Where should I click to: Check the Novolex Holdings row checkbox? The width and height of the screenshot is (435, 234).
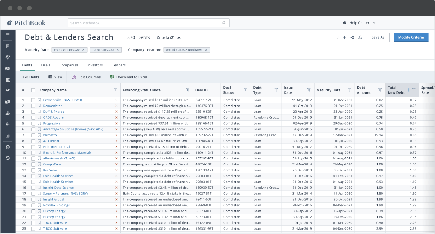tap(33, 205)
